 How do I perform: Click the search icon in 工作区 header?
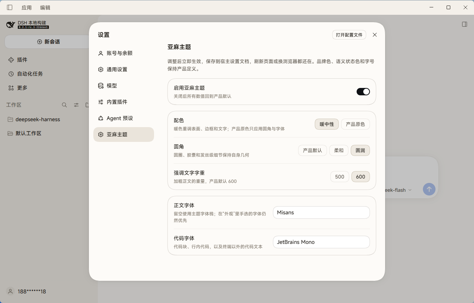[64, 105]
